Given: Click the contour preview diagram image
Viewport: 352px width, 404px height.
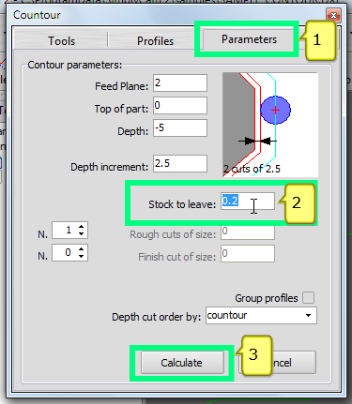Looking at the screenshot, I should pyautogui.click(x=270, y=125).
